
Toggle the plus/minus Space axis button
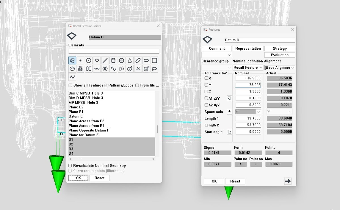(x=229, y=112)
